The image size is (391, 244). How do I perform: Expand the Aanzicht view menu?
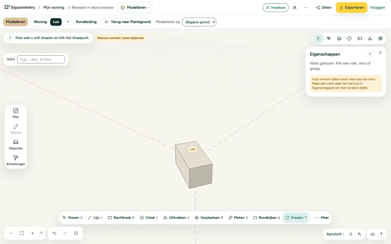coord(335,234)
